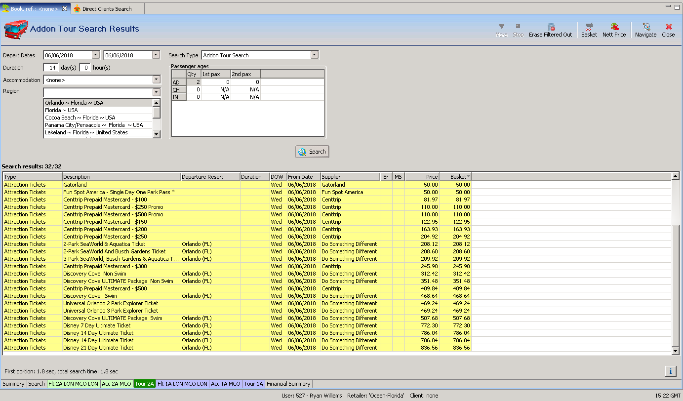The width and height of the screenshot is (683, 401).
Task: Click the info button at bottom right
Action: (670, 371)
